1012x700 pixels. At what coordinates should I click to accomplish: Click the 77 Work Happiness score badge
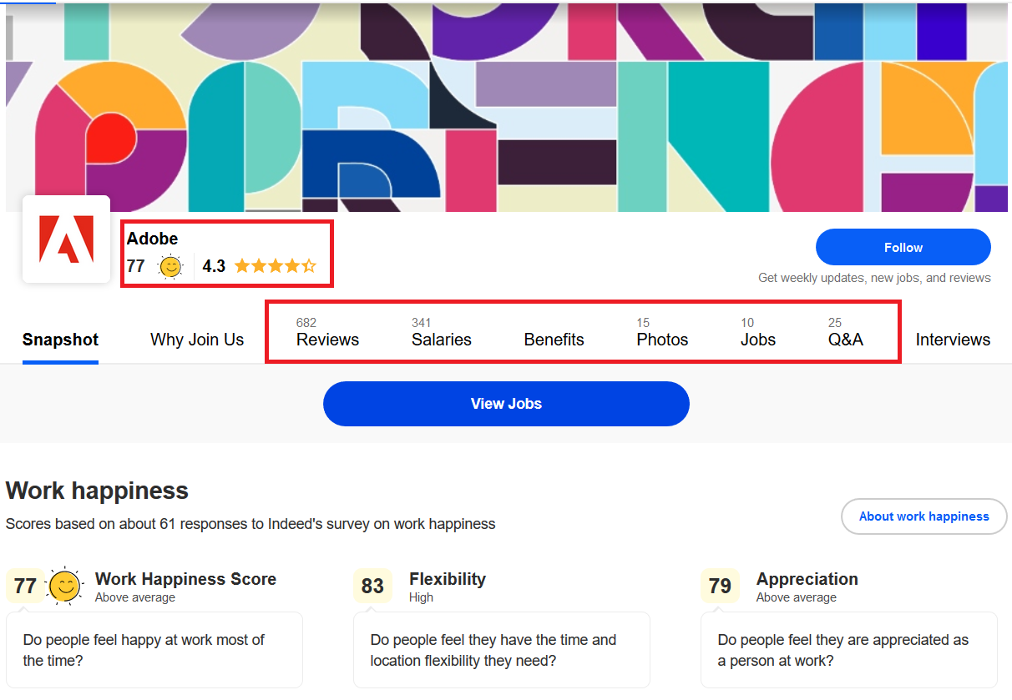point(25,586)
